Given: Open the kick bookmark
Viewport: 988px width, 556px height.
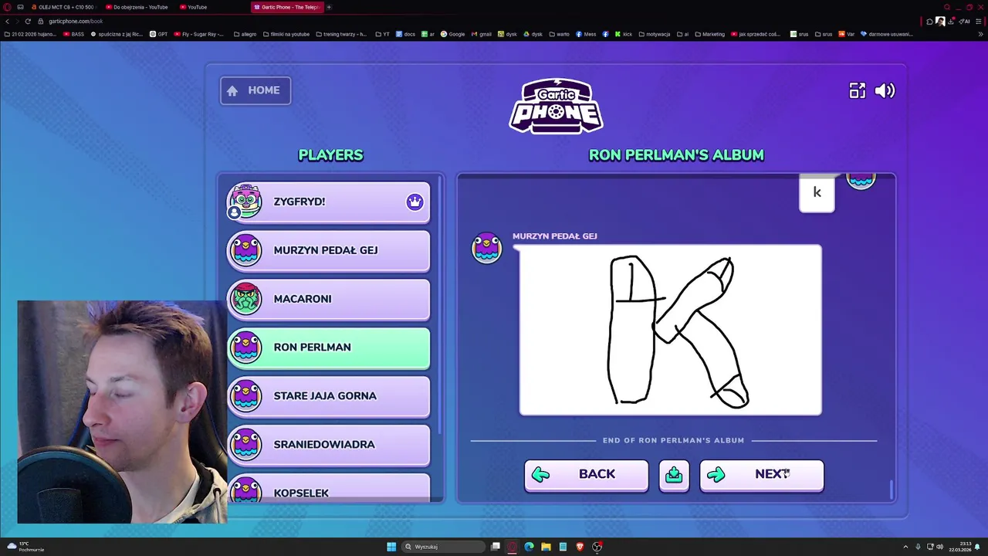Looking at the screenshot, I should point(623,34).
